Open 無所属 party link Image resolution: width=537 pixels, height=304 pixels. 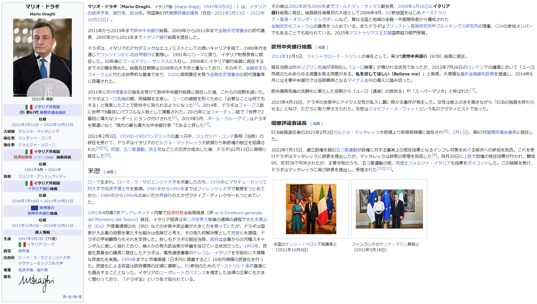coord(24,251)
